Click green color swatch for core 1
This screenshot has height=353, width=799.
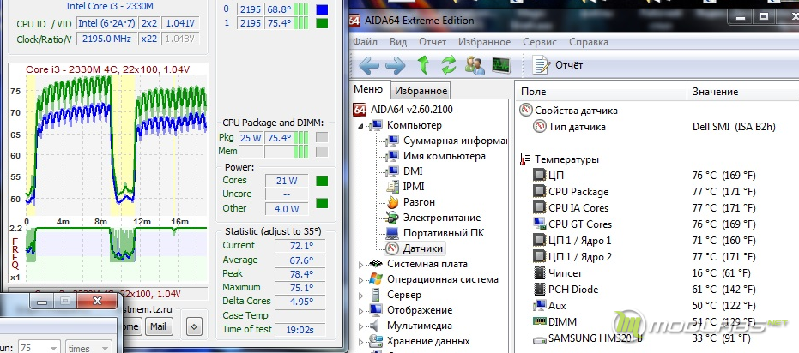[x=322, y=23]
